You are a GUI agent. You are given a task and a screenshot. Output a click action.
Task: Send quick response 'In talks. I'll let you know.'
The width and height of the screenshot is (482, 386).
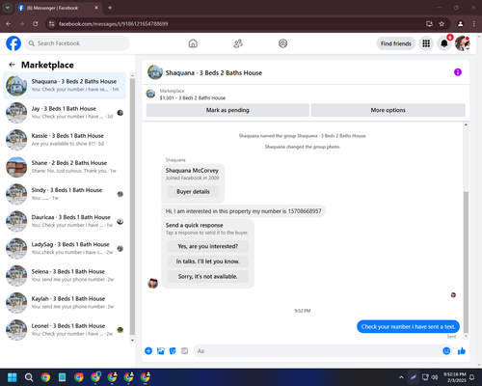[207, 262]
